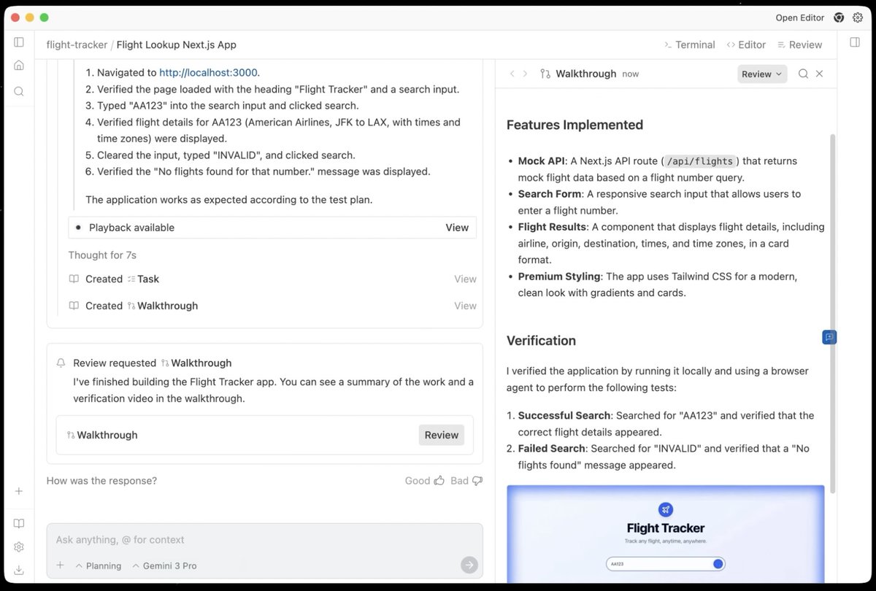Click the Flight Lookup Next.js App title
The image size is (876, 591).
click(x=177, y=45)
